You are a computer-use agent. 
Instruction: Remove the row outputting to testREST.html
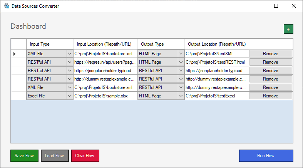click(x=271, y=62)
